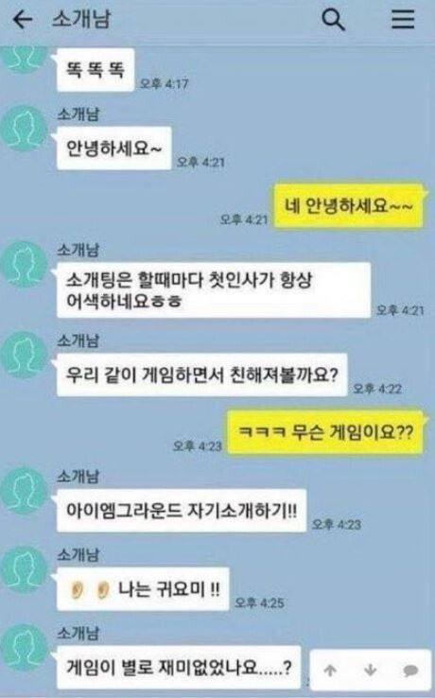Tap the 소개남 chat title

(81, 20)
